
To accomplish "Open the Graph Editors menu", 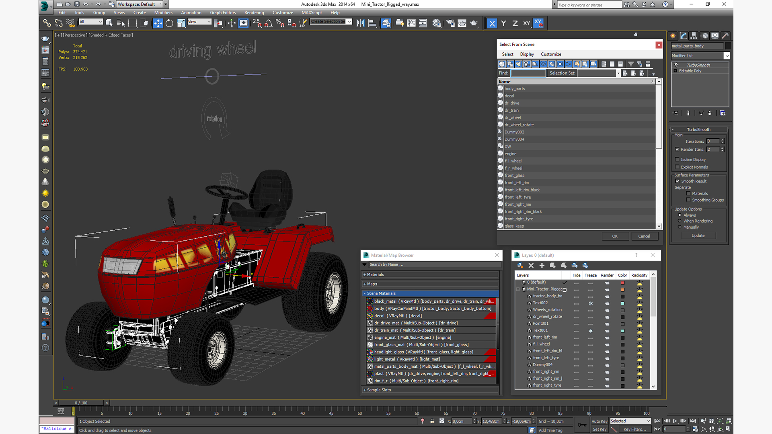I will click(223, 13).
